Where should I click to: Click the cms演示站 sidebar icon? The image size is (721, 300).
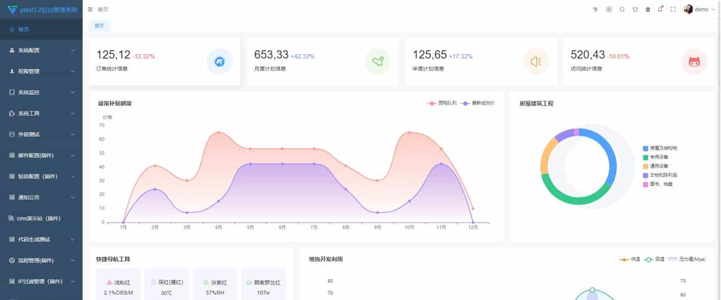point(12,218)
